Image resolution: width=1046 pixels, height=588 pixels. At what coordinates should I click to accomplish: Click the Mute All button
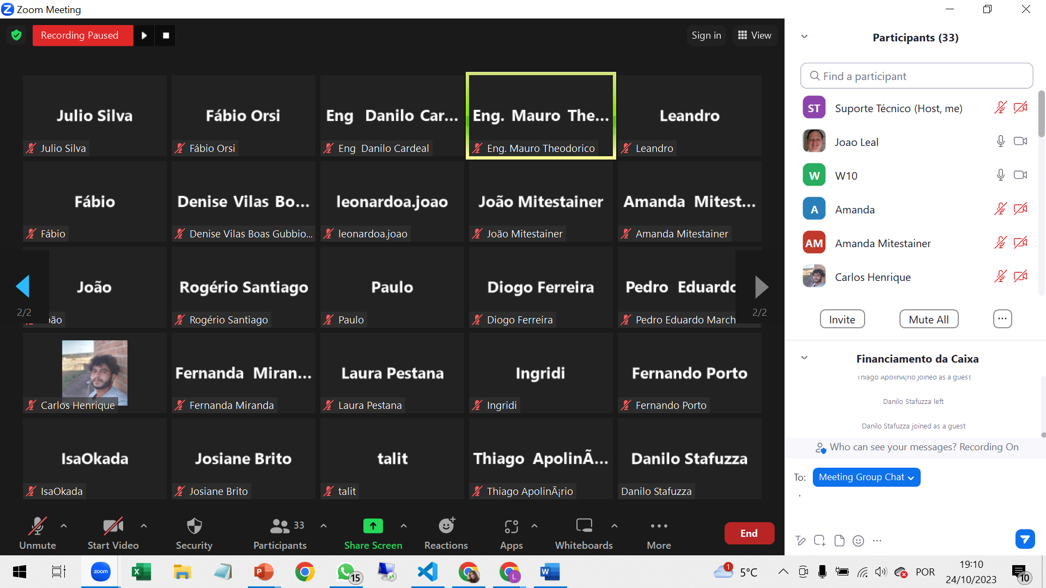tap(929, 319)
